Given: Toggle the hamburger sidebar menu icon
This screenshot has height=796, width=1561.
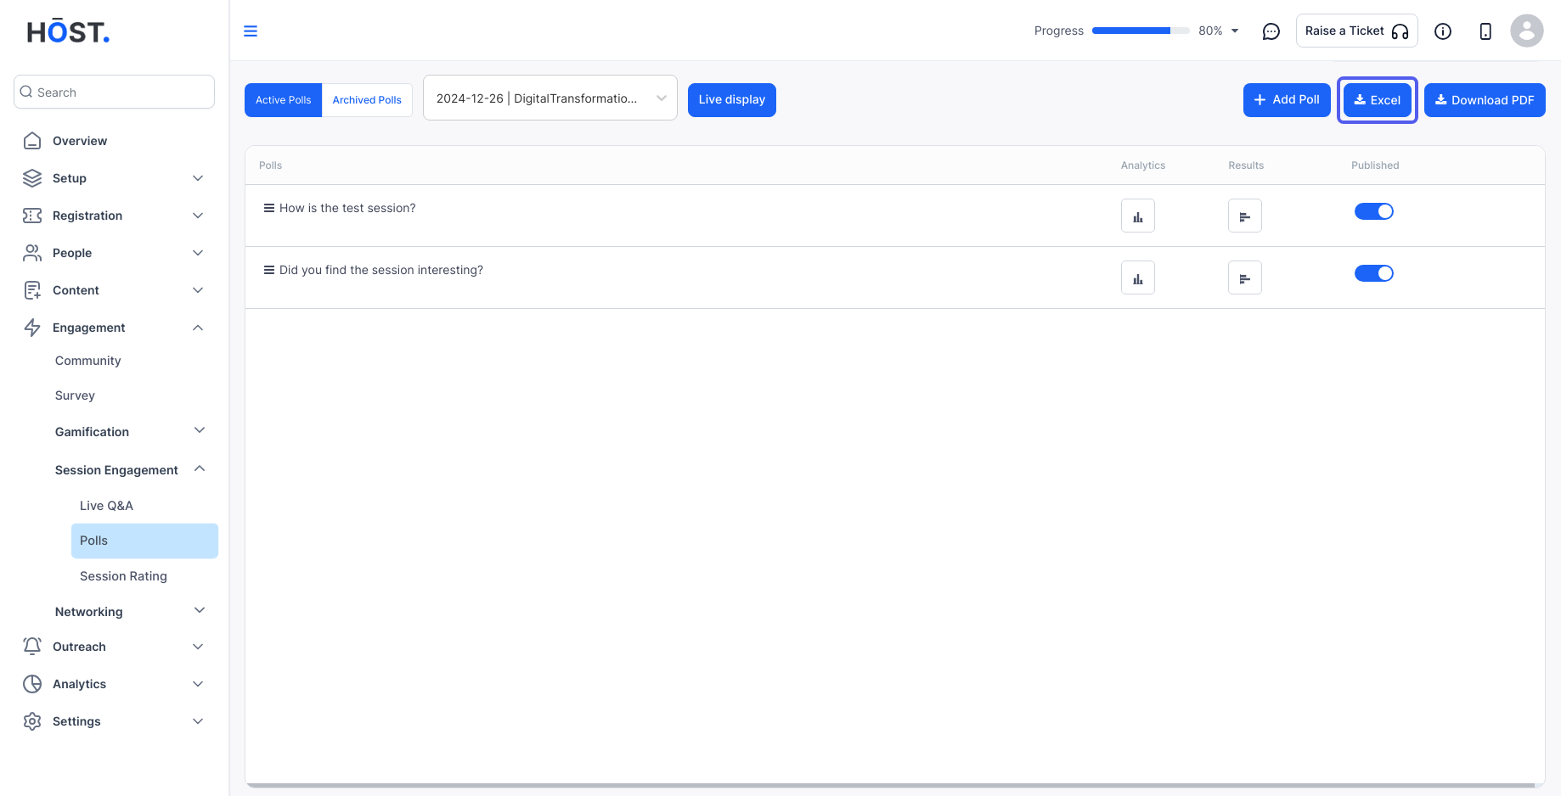Looking at the screenshot, I should 251,31.
